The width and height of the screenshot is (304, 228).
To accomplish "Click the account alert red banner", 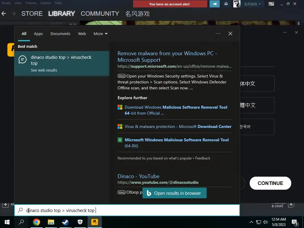I will 170,4.
